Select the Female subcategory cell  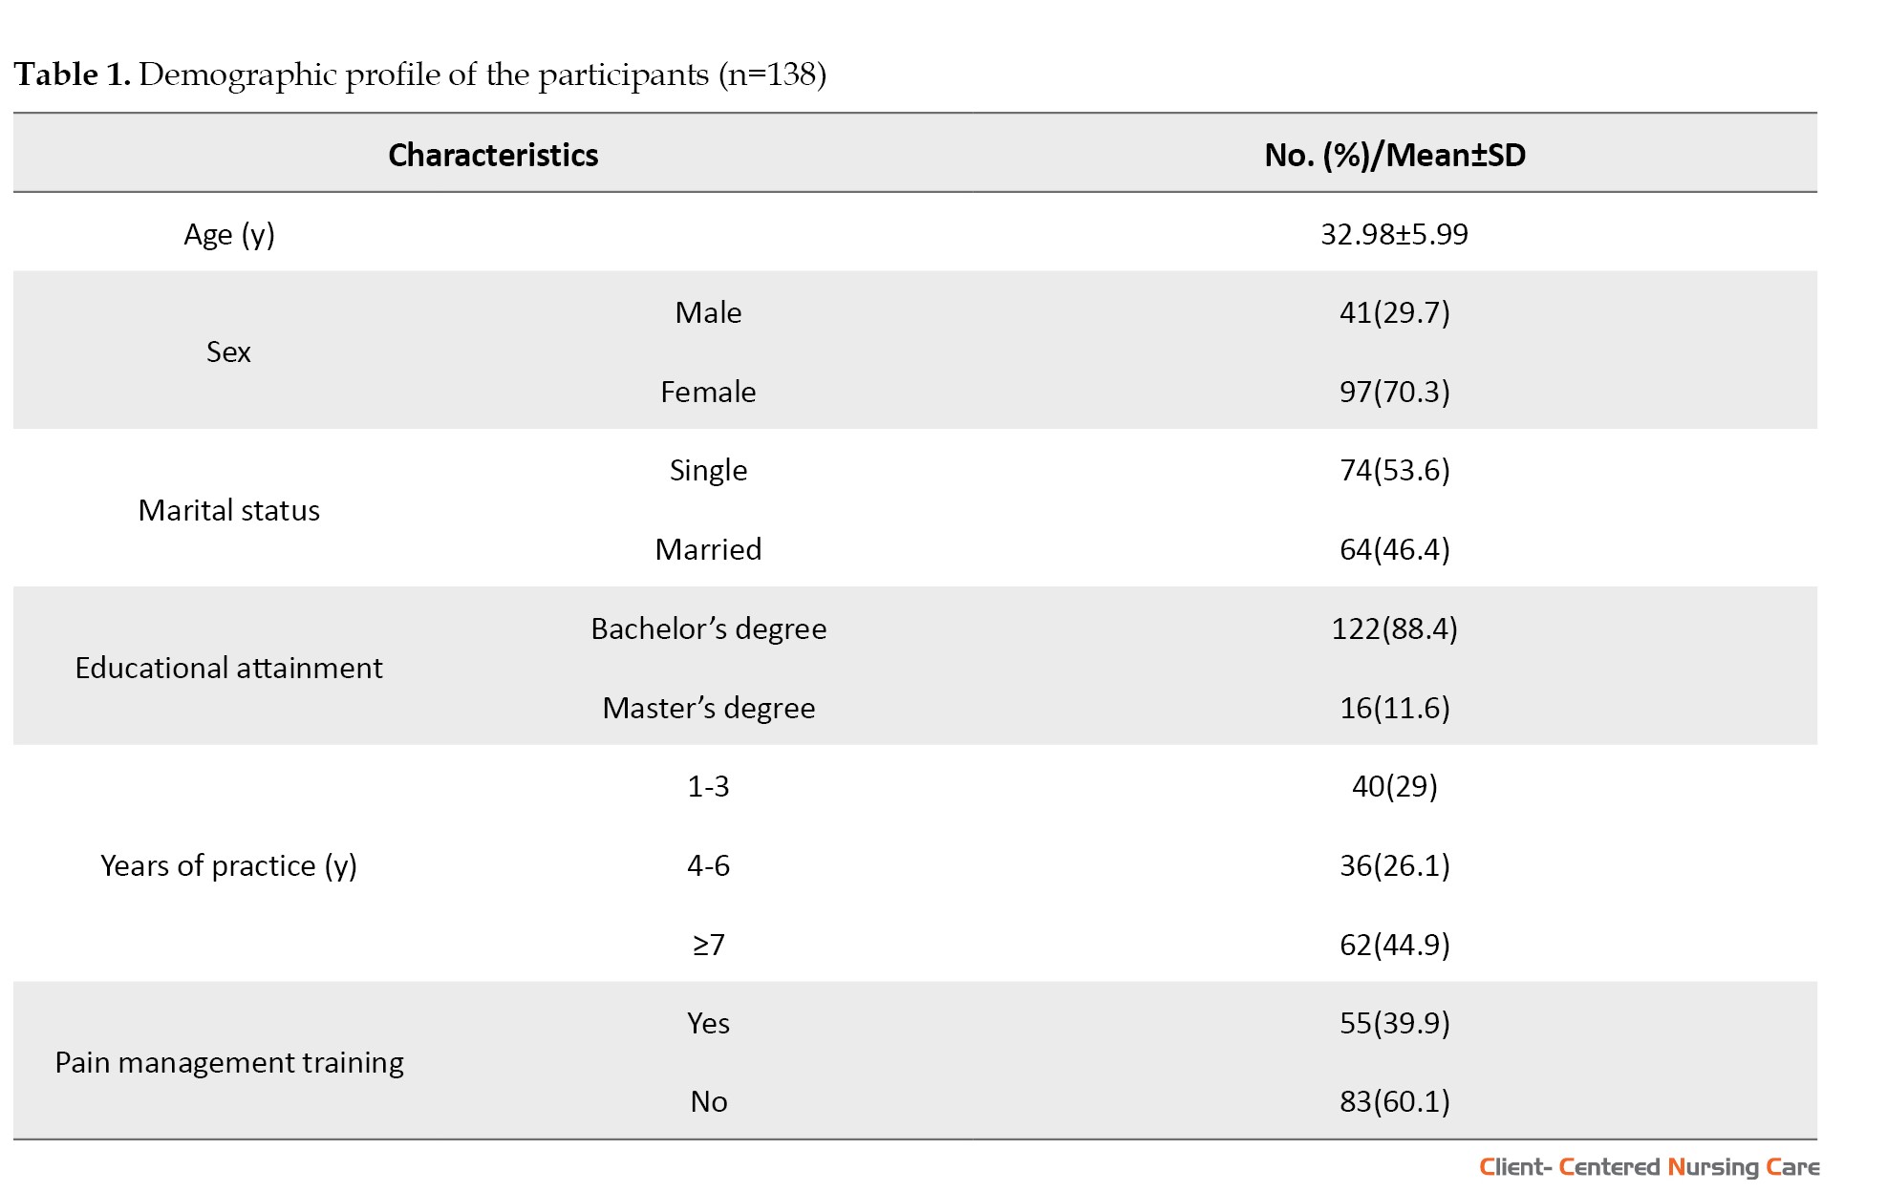708,392
